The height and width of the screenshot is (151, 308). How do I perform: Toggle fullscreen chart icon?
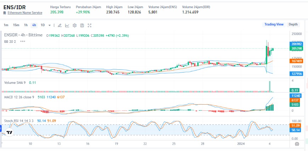tap(90, 25)
